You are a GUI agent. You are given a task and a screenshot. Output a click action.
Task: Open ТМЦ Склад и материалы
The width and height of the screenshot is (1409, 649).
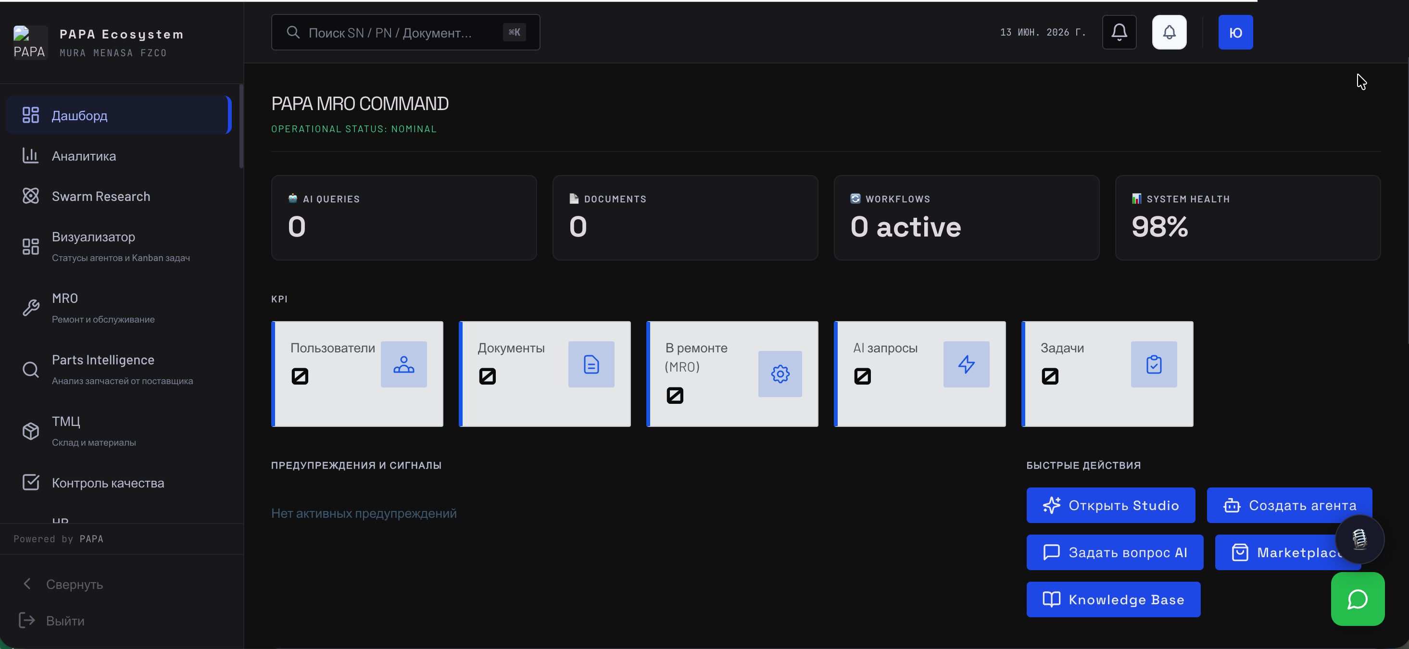click(119, 431)
